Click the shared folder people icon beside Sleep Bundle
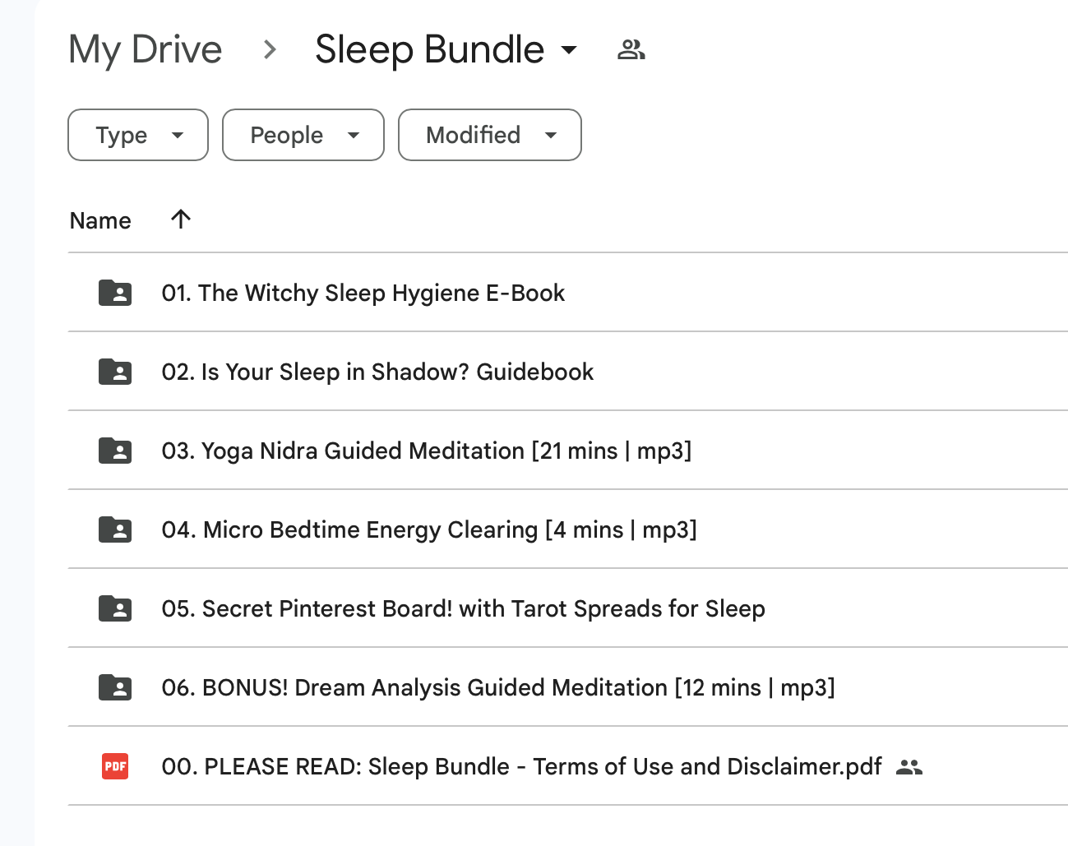This screenshot has width=1068, height=846. (x=631, y=50)
